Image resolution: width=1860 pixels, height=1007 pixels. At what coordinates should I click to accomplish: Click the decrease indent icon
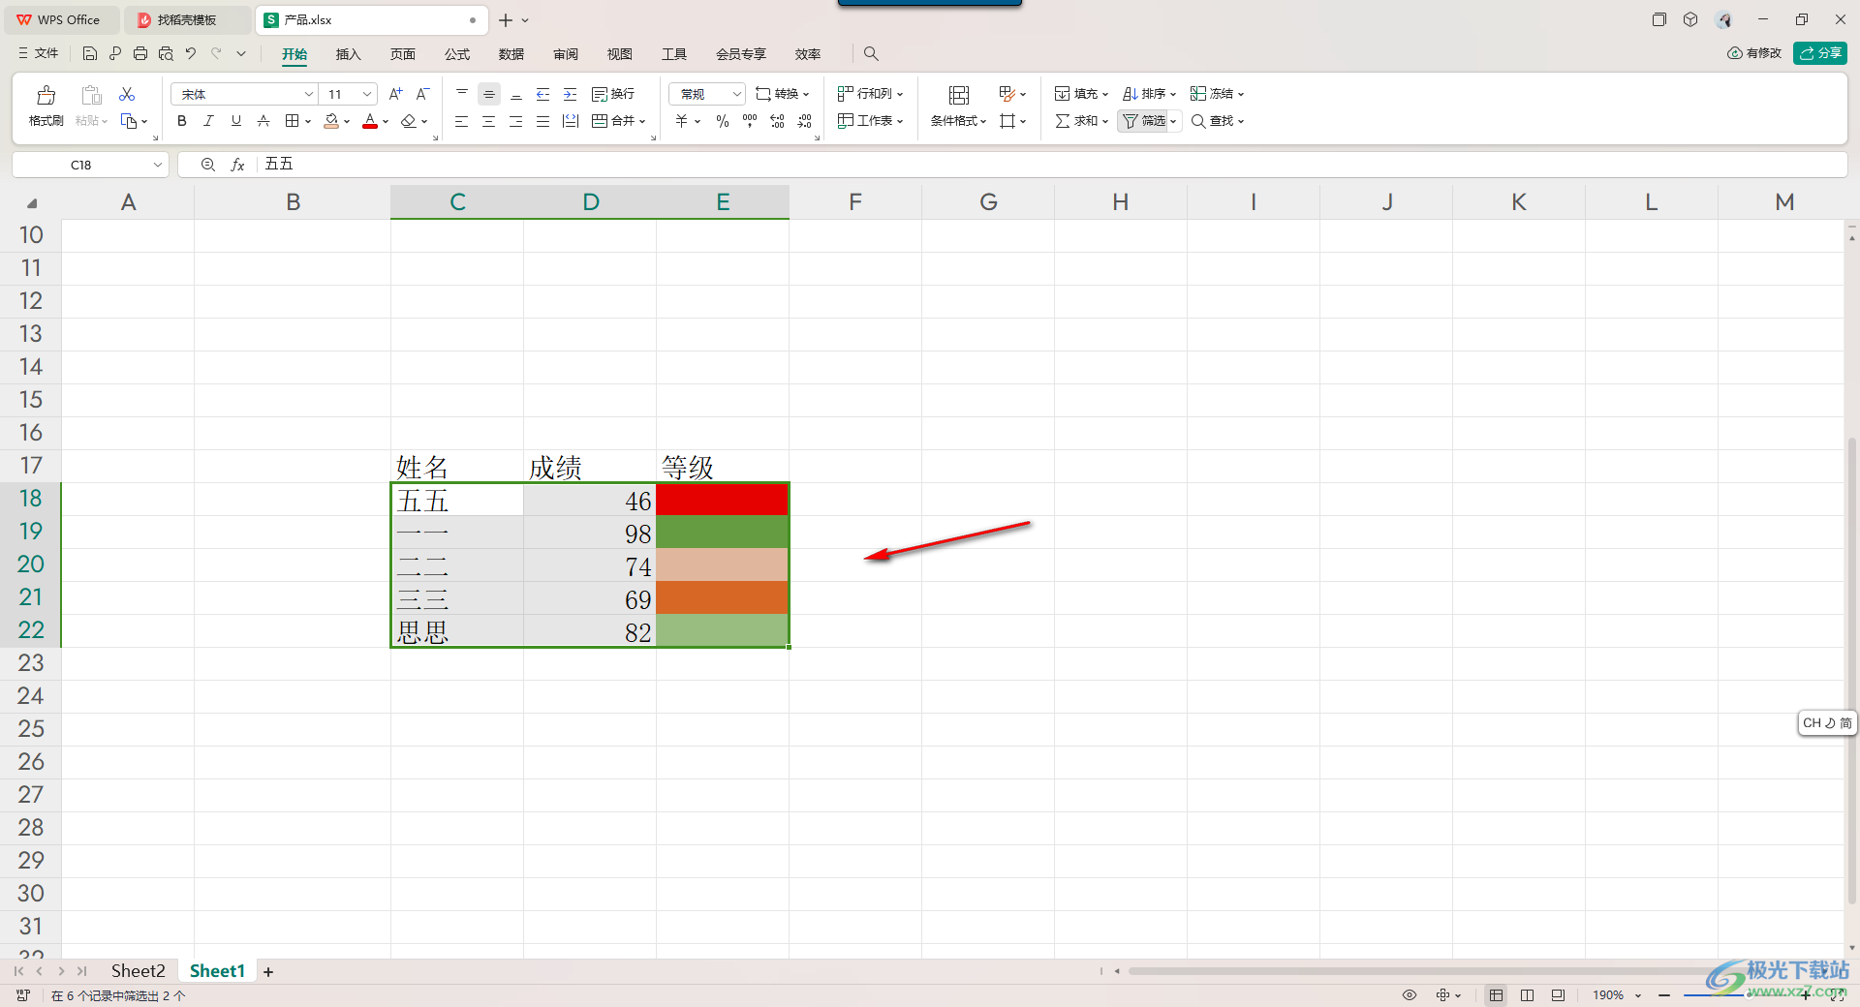pyautogui.click(x=543, y=94)
